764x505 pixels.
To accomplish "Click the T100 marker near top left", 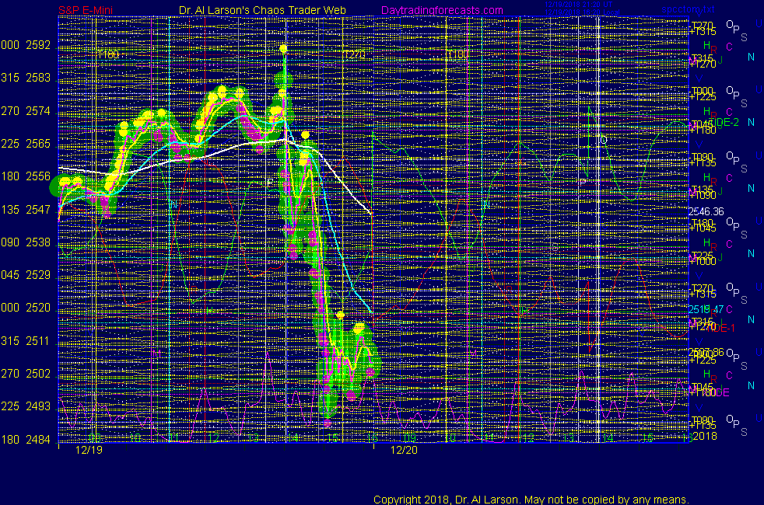I will tap(108, 54).
